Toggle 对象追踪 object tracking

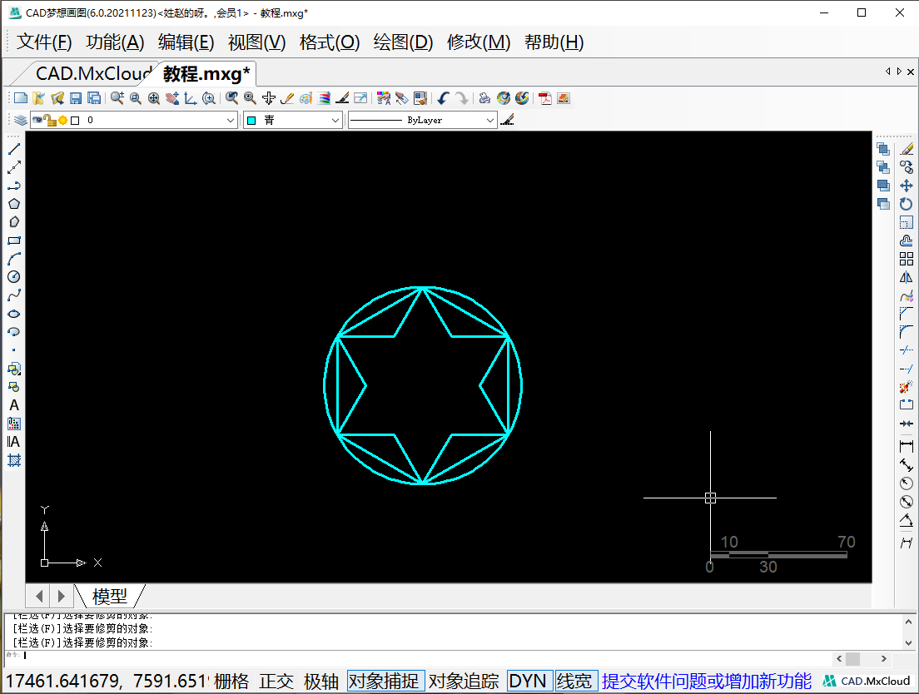click(x=464, y=682)
